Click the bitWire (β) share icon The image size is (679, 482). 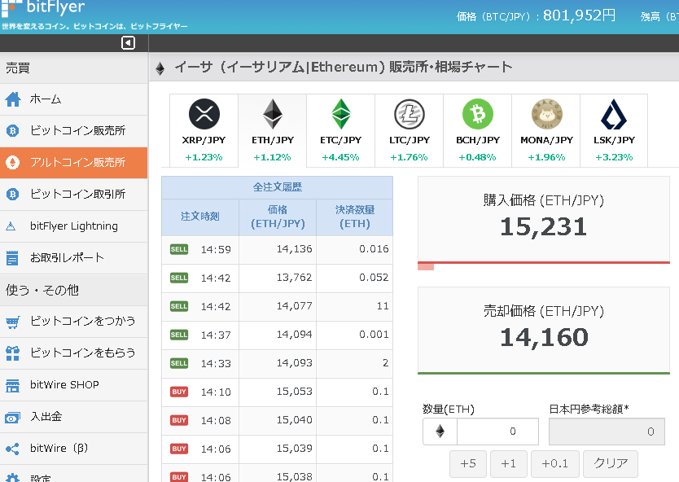tap(12, 449)
